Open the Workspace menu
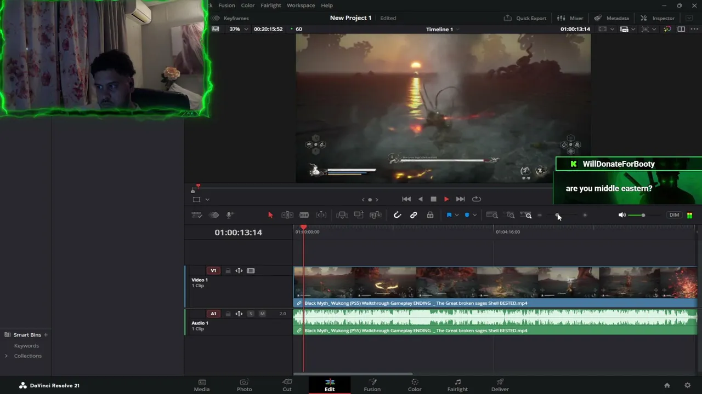Image resolution: width=702 pixels, height=394 pixels. [x=301, y=5]
